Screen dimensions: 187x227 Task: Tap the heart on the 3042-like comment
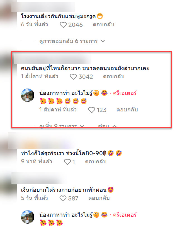[73, 77]
